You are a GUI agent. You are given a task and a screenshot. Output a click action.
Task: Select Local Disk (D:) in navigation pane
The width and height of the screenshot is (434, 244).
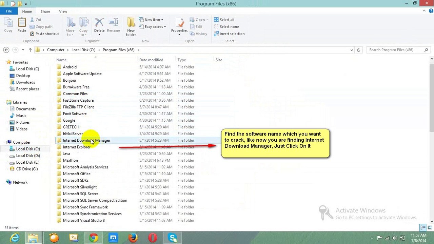point(28,156)
